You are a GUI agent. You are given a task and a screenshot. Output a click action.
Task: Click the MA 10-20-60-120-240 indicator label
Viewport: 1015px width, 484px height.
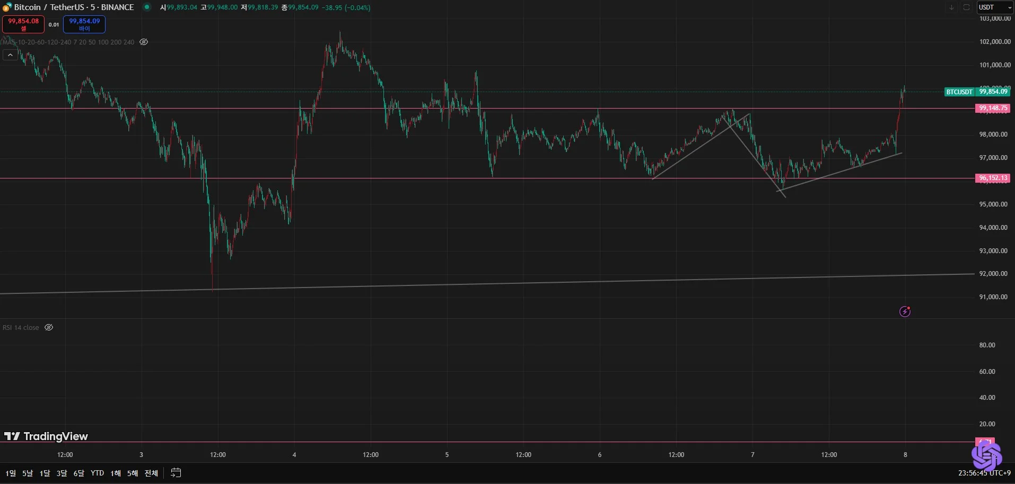(68, 42)
